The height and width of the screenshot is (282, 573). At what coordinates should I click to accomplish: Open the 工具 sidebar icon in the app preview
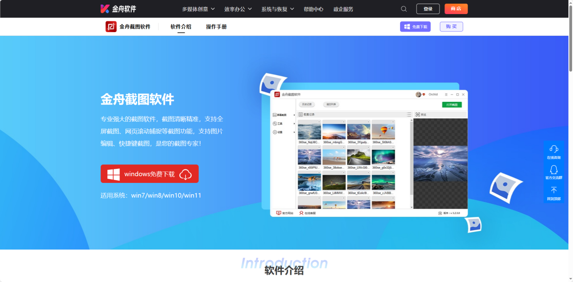(x=274, y=122)
